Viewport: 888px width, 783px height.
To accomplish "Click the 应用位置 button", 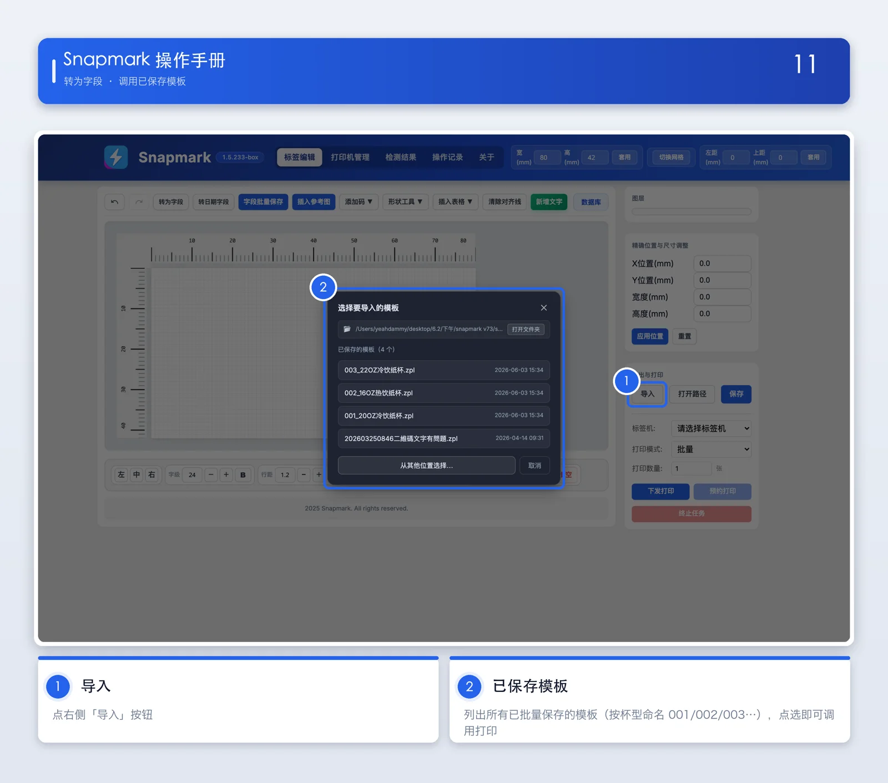I will click(650, 336).
